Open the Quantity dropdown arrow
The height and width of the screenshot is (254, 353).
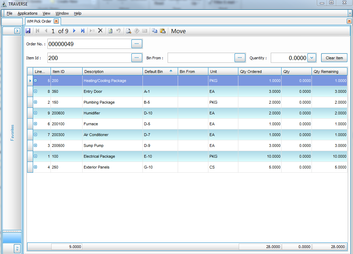312,58
